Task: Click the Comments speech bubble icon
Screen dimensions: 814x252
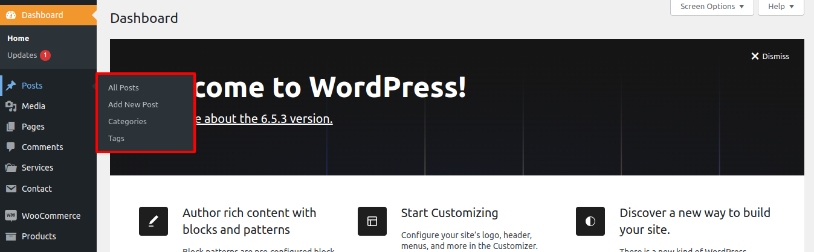Action: tap(11, 147)
